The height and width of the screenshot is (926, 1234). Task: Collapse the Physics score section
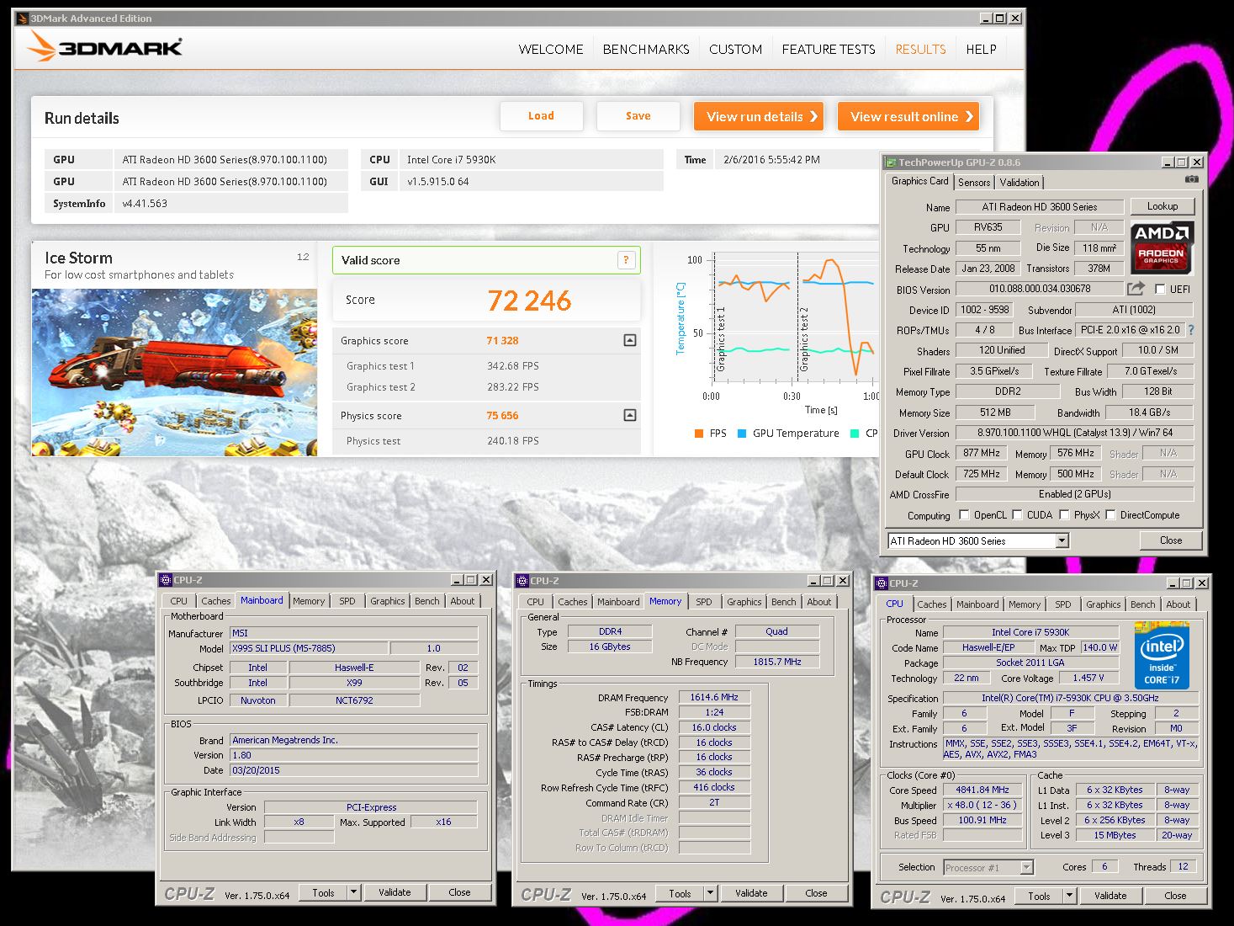point(630,415)
